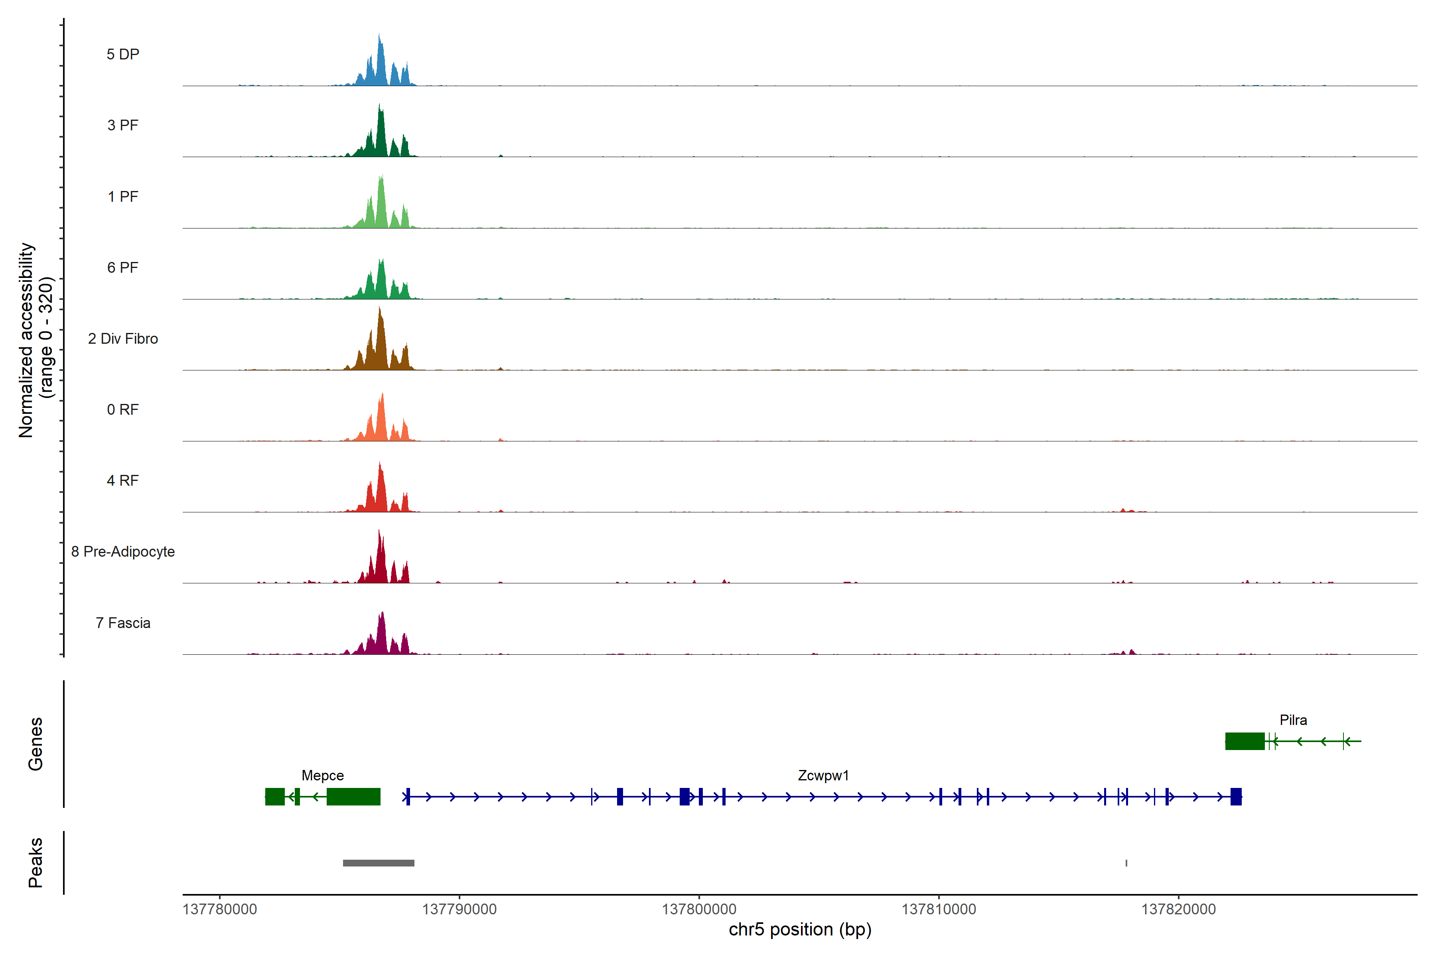The width and height of the screenshot is (1436, 957).
Task: Select the 3 PF track label
Action: 123,125
